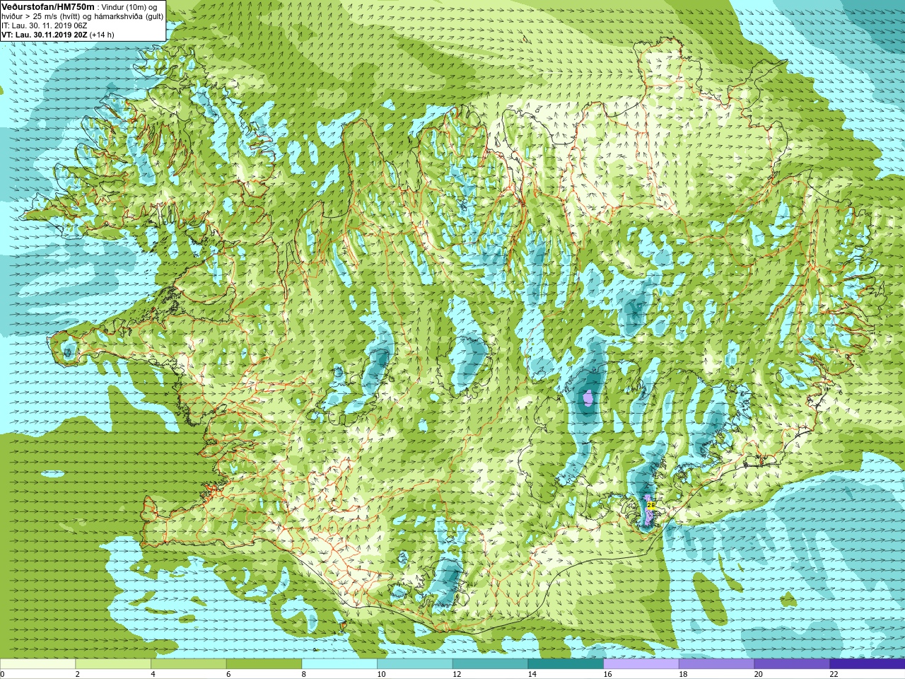
Task: Click the legend scale label "12"
Action: [x=457, y=674]
